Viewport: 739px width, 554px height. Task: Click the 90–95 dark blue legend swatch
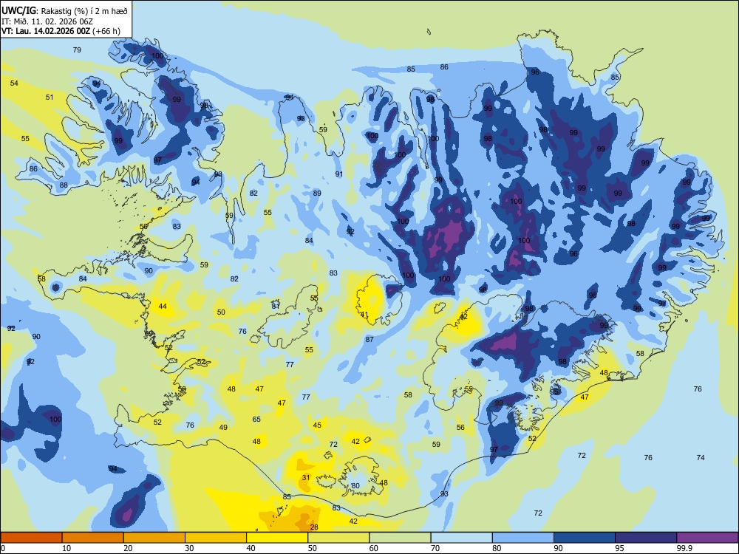pyautogui.click(x=585, y=538)
